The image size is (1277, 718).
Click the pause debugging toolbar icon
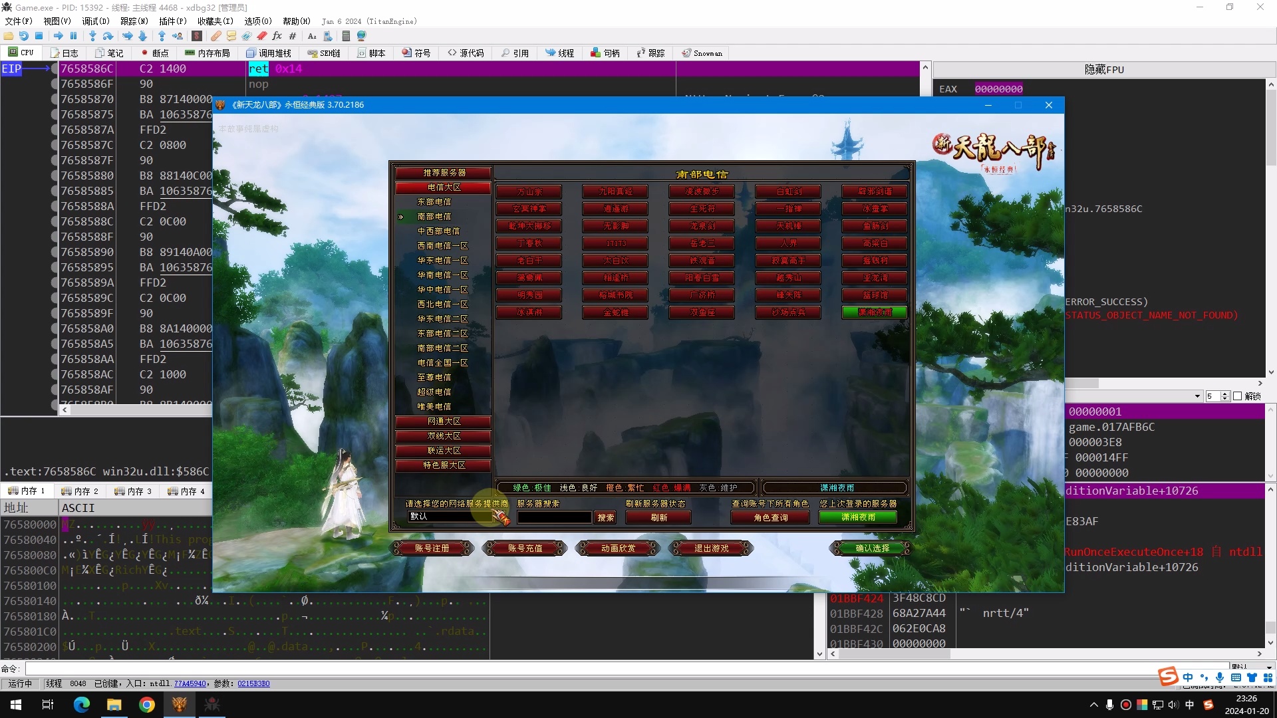point(73,36)
